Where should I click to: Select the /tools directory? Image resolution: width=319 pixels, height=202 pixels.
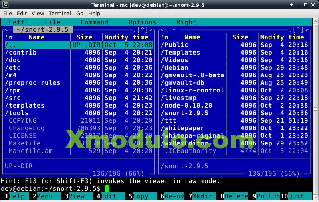(x=79, y=113)
